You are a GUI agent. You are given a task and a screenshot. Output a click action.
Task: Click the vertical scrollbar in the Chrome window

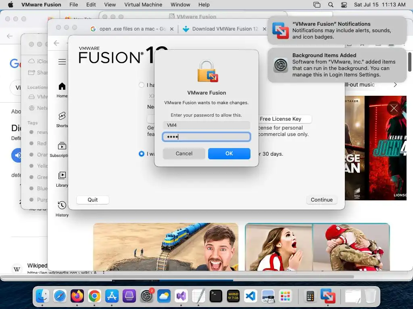click(x=410, y=62)
